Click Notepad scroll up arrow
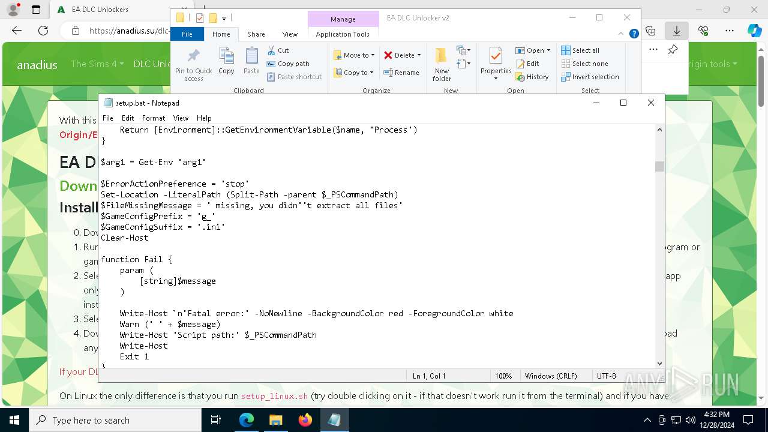The width and height of the screenshot is (768, 432). pyautogui.click(x=659, y=130)
